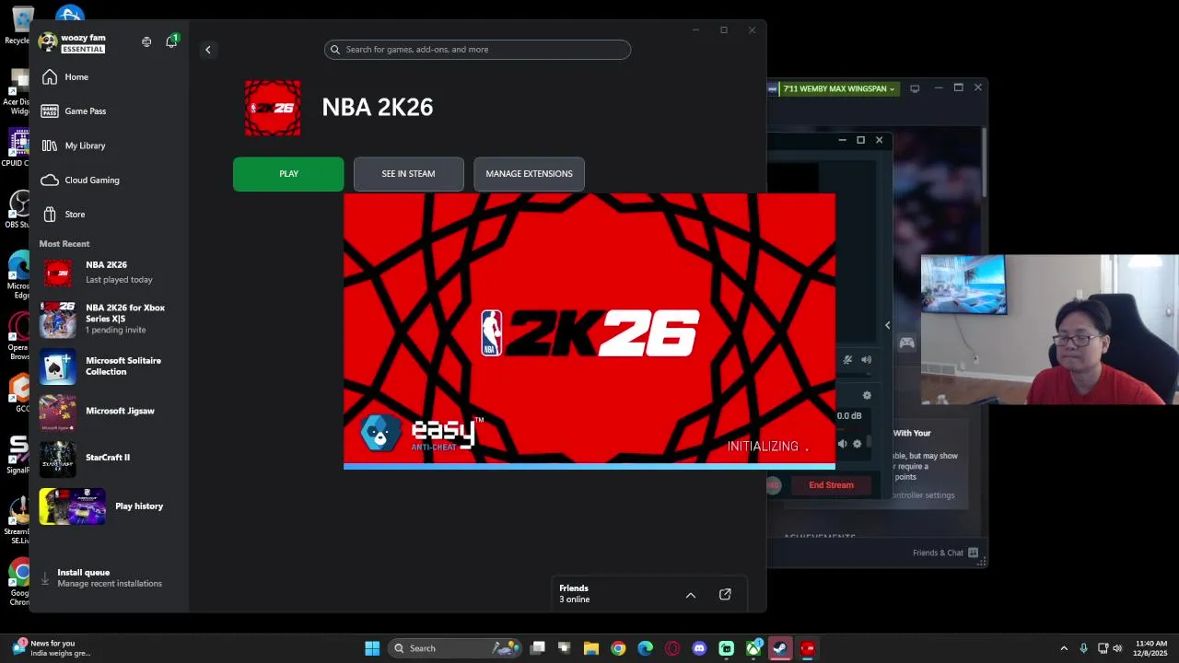Open Install queue

pos(109,578)
